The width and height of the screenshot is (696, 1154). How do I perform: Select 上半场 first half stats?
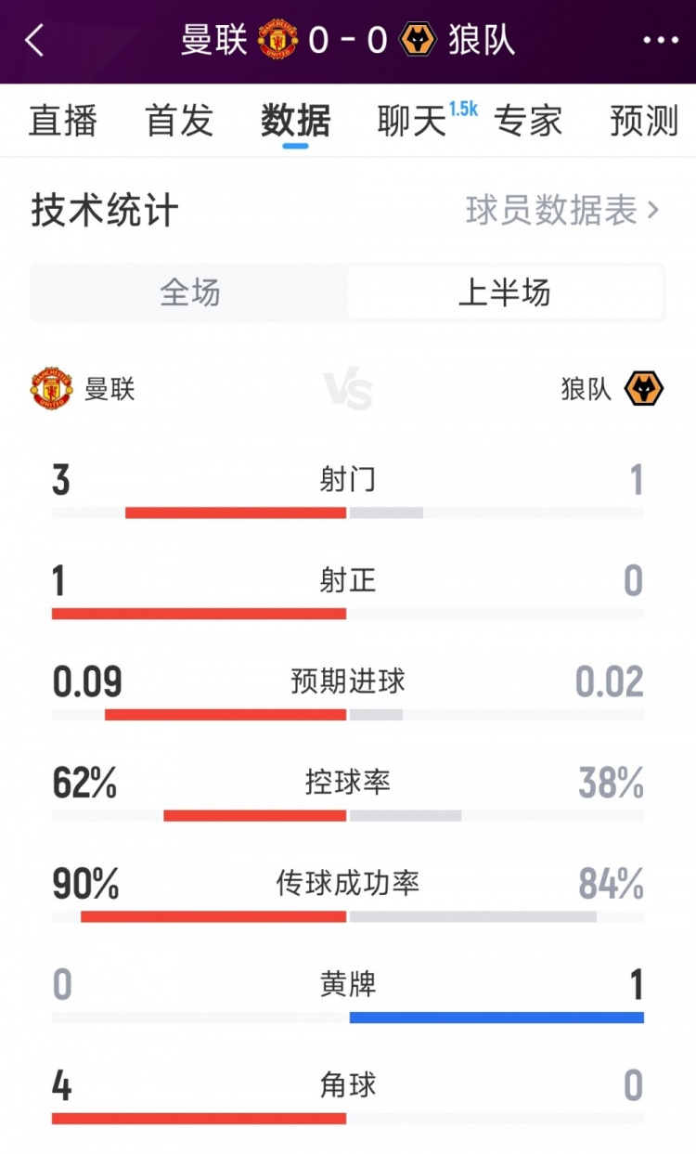pyautogui.click(x=505, y=293)
